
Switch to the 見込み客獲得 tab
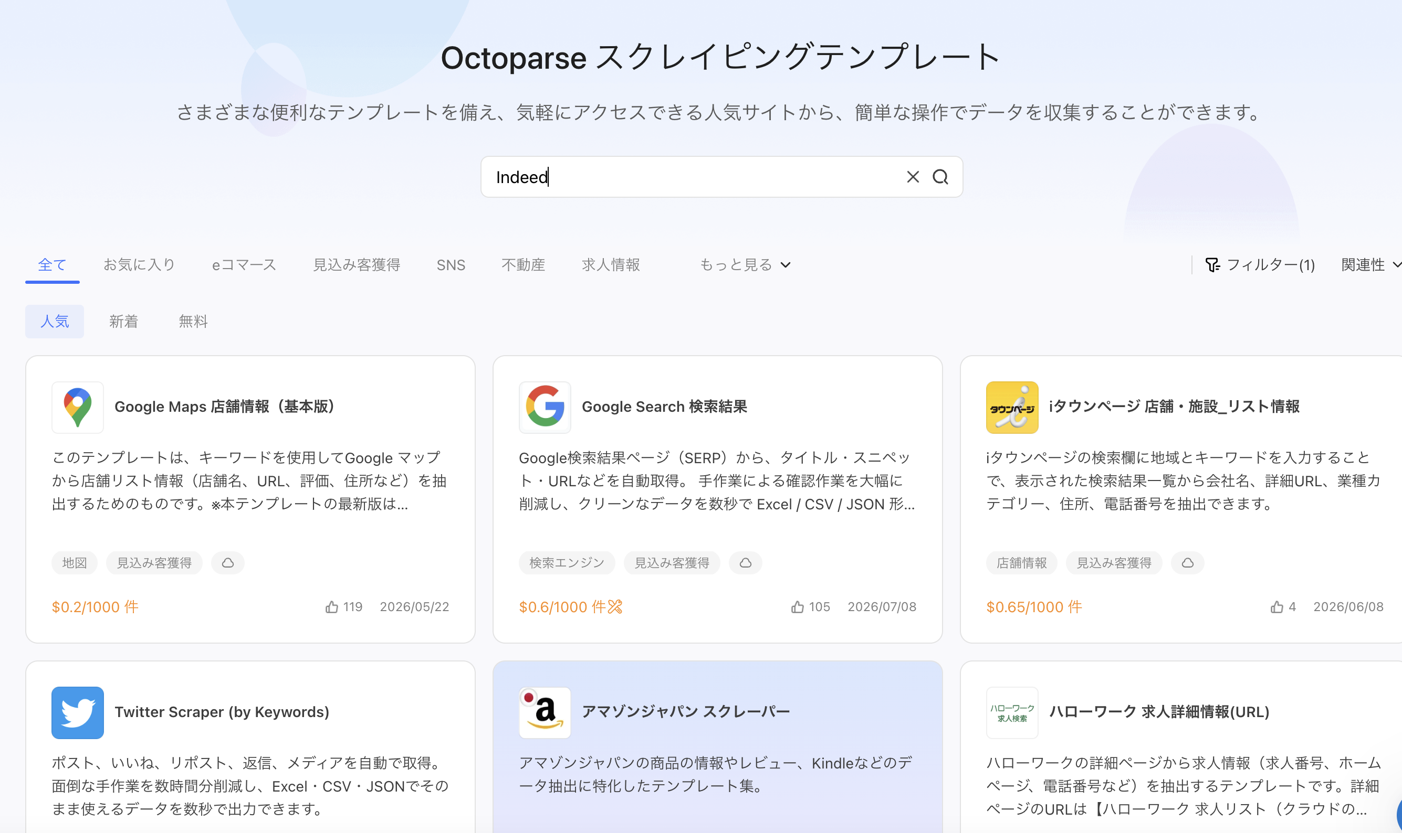[x=356, y=264]
